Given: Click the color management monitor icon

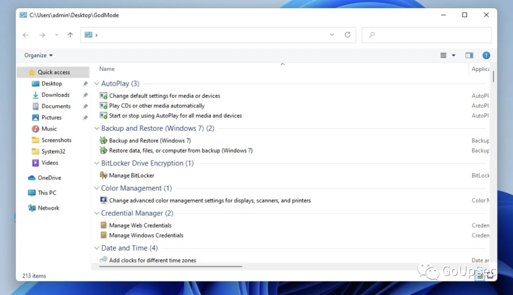Looking at the screenshot, I should (104, 200).
